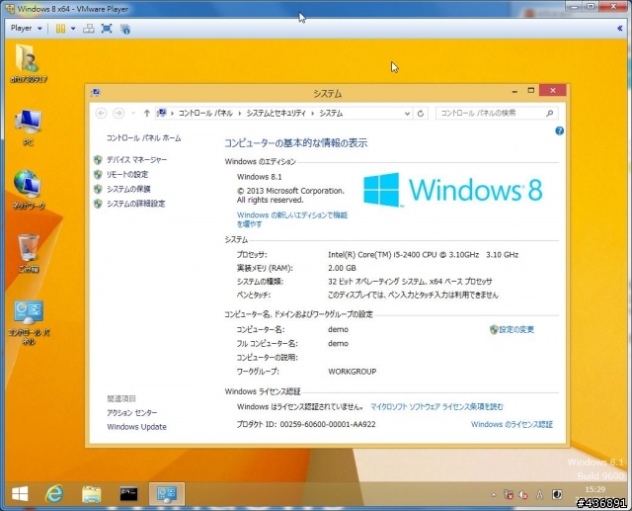This screenshot has height=511, width=632.
Task: Open デバイス マネージャー link
Action: point(136,160)
